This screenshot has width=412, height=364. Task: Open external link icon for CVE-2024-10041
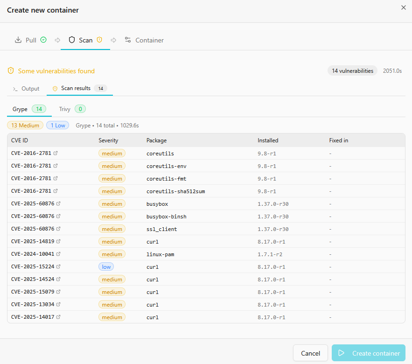pos(58,254)
